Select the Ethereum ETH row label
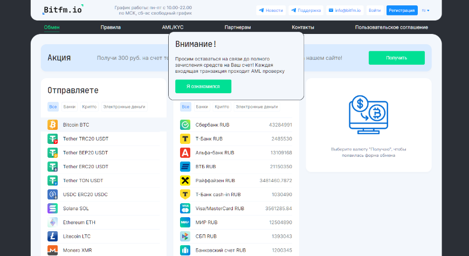The width and height of the screenshot is (469, 256). pyautogui.click(x=79, y=222)
